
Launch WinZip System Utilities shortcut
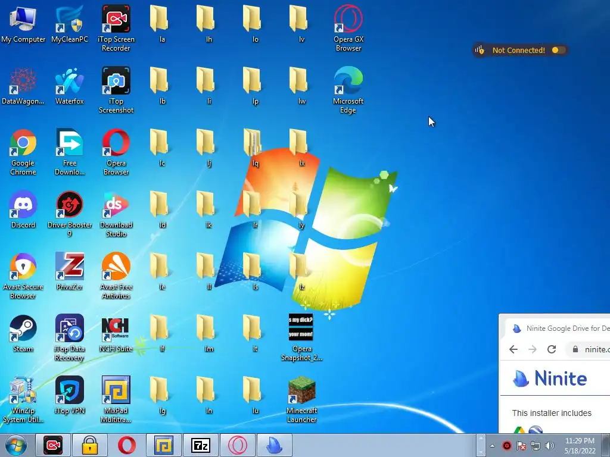[23, 399]
